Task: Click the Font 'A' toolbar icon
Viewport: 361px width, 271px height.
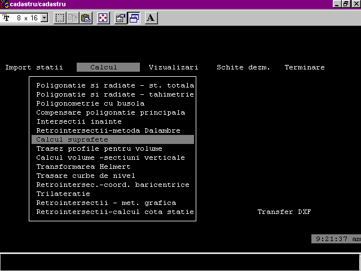Action: coord(150,18)
